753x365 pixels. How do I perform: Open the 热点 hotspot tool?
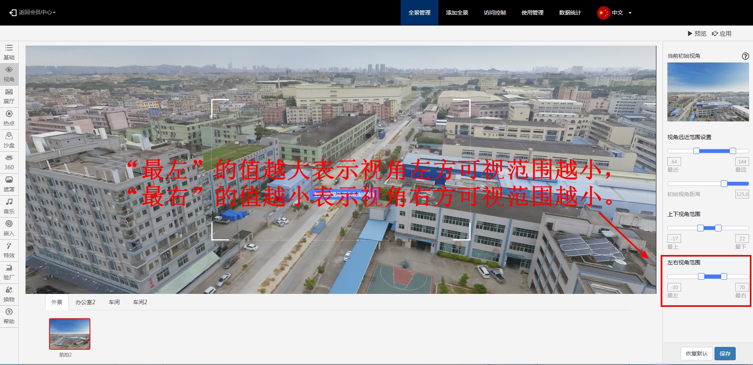tap(9, 118)
